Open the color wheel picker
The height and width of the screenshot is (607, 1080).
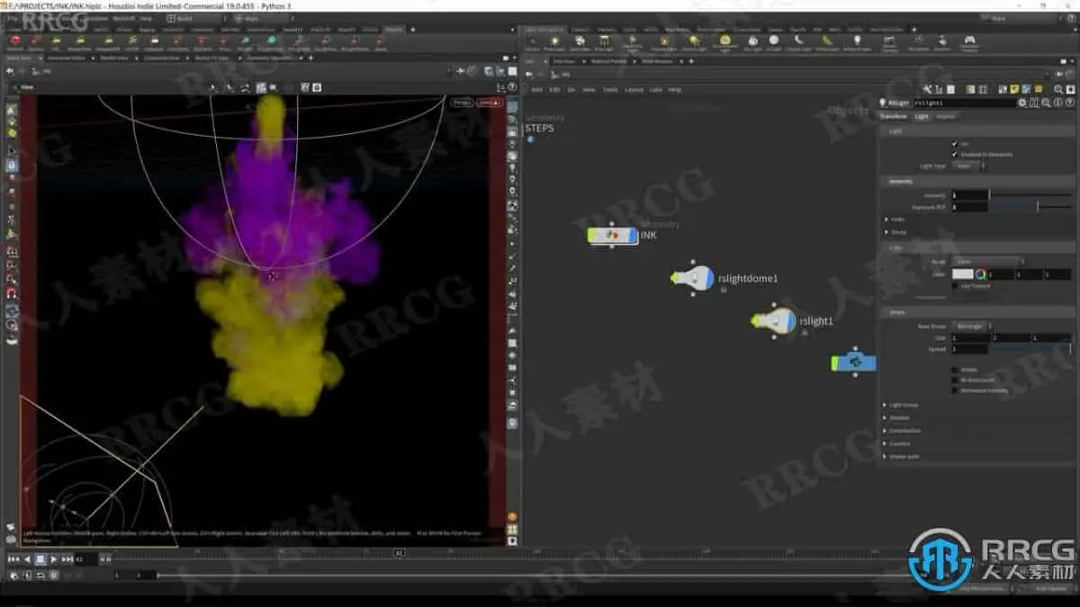pos(980,273)
